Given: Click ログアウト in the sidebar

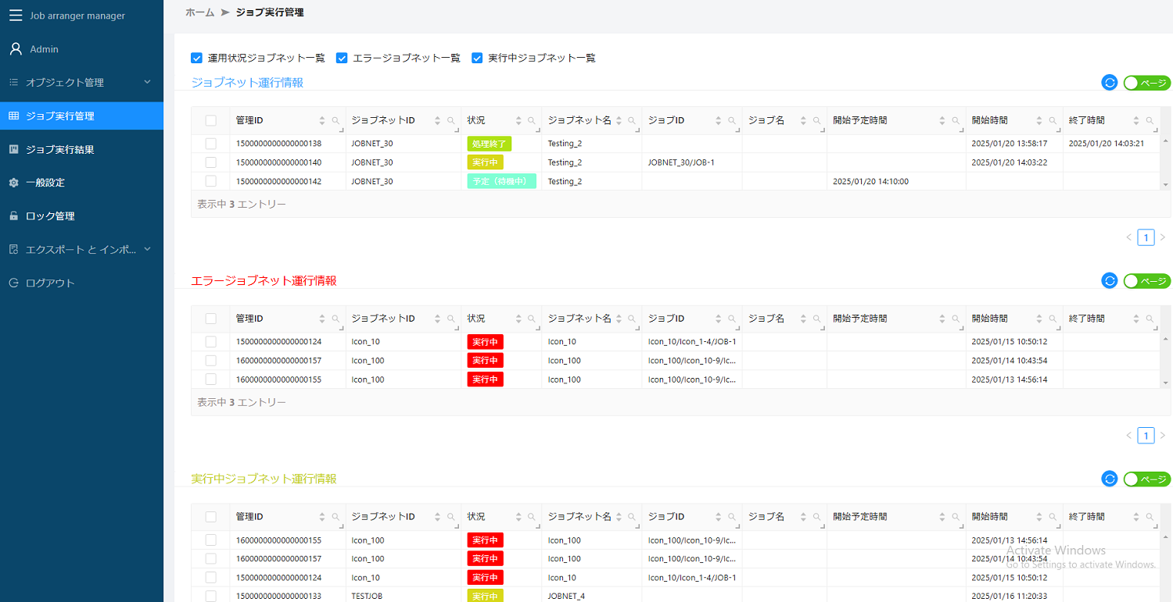Looking at the screenshot, I should [x=81, y=283].
